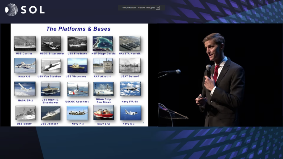This screenshot has width=283, height=159.
Task: Click the NASA ER-2 aircraft image
Action: coord(25,89)
